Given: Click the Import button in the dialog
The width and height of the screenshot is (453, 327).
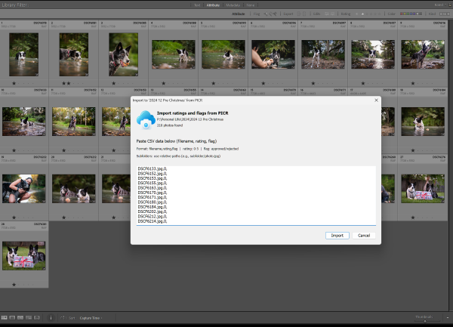Looking at the screenshot, I should [337, 235].
